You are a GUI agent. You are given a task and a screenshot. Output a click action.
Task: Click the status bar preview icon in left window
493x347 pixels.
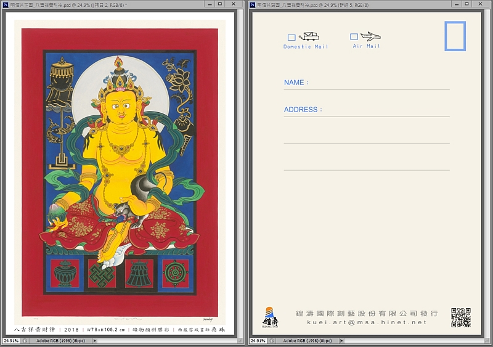25,341
